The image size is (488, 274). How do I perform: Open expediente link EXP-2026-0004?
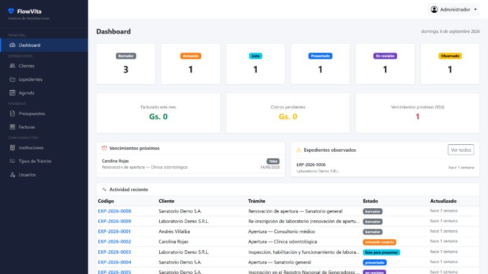click(114, 262)
